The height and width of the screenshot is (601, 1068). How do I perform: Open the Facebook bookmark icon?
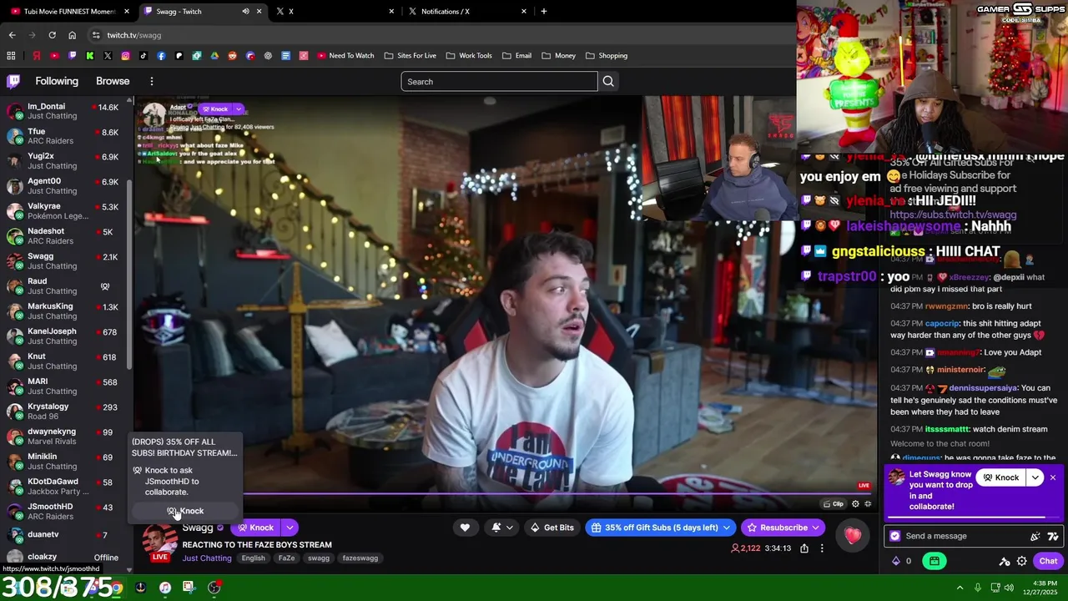[x=161, y=56]
